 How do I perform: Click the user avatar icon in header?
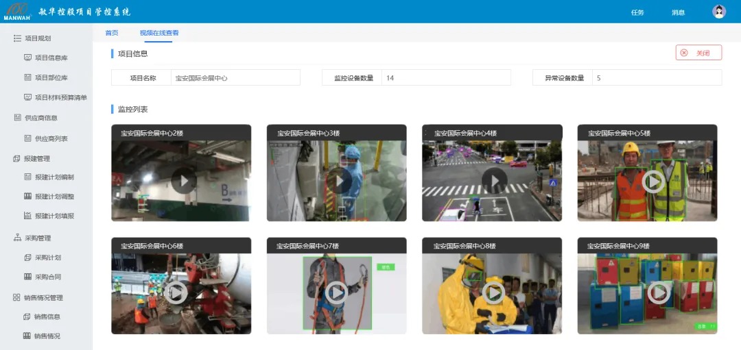[719, 12]
